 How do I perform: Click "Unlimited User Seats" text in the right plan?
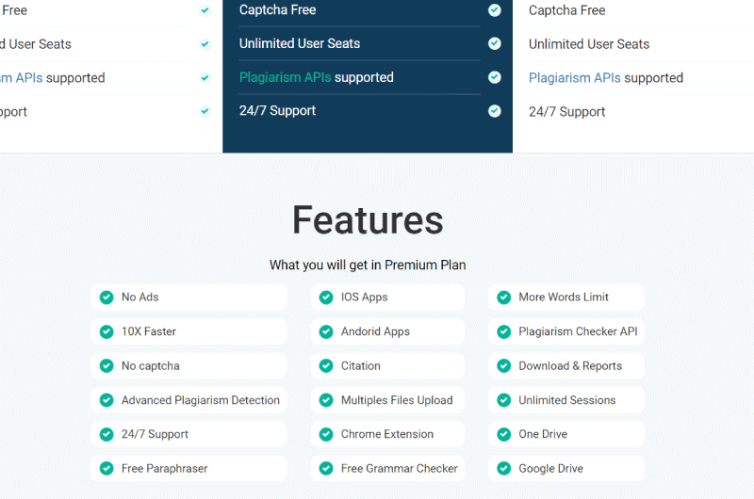click(589, 44)
